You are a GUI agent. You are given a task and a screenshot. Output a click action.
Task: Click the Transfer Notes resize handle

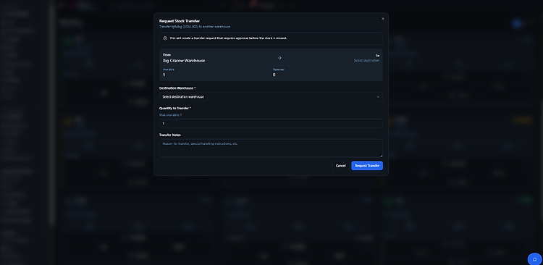(381, 156)
